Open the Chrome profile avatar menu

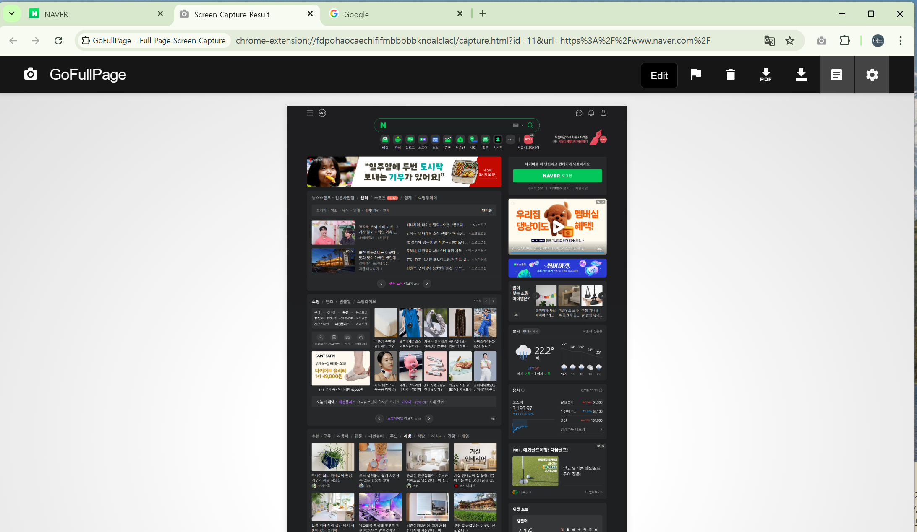pyautogui.click(x=878, y=41)
